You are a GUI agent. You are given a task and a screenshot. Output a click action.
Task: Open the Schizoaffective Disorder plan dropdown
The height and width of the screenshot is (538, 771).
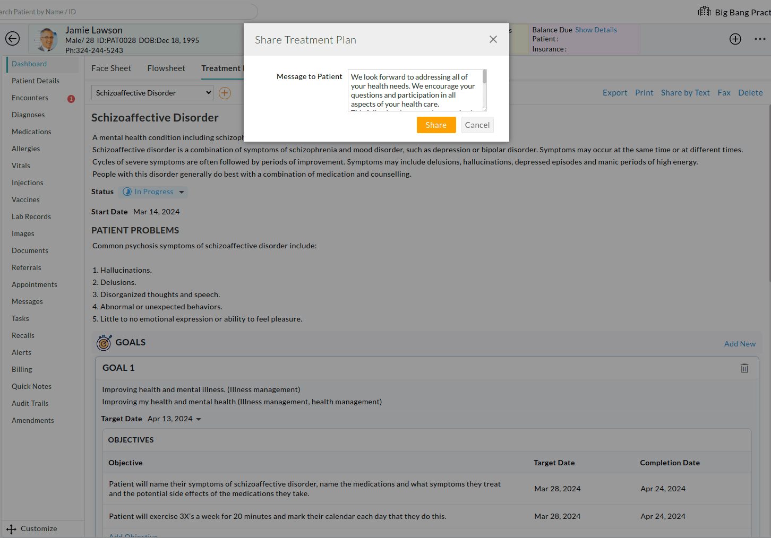click(x=152, y=93)
